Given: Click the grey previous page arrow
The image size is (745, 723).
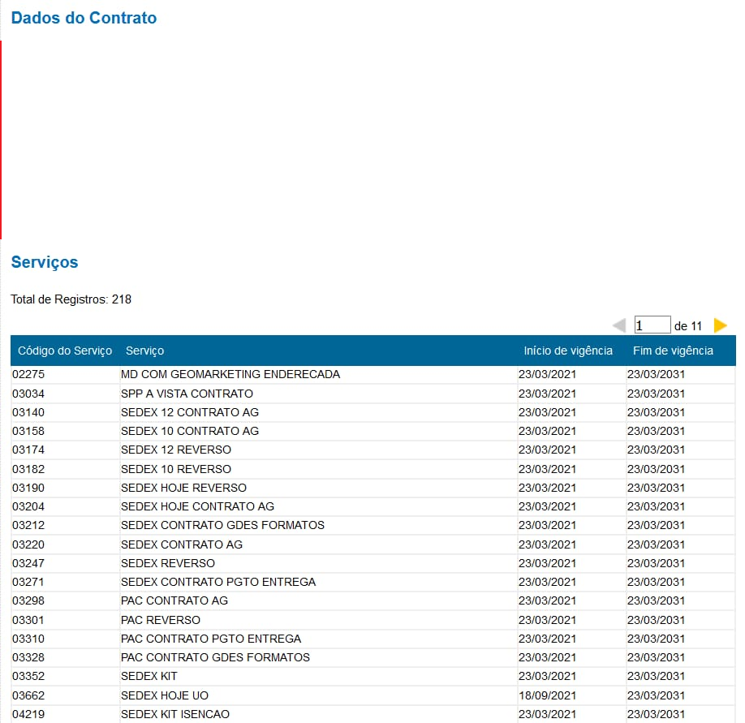Looking at the screenshot, I should coord(619,325).
